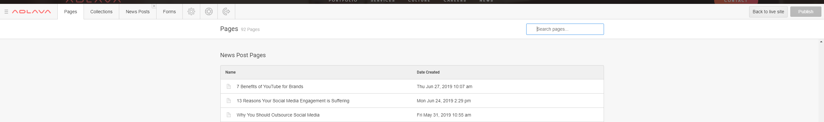Open site settings via gear icon
This screenshot has width=824, height=122.
[x=191, y=12]
